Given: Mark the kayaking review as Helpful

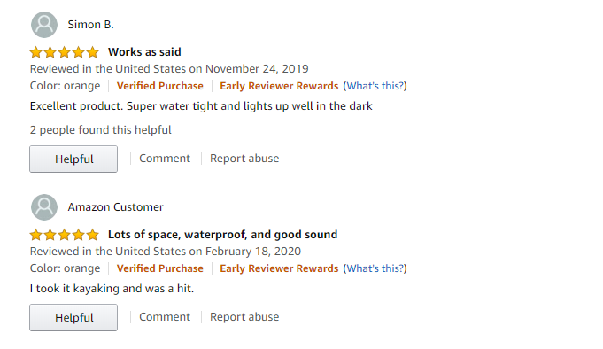Looking at the screenshot, I should [73, 317].
